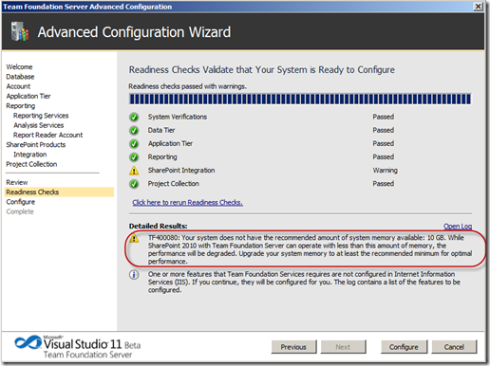This screenshot has width=490, height=366.
Task: Select Report Reader Account sub-step
Action: 47,136
